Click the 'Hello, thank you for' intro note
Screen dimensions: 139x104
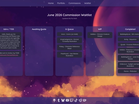(11, 41)
